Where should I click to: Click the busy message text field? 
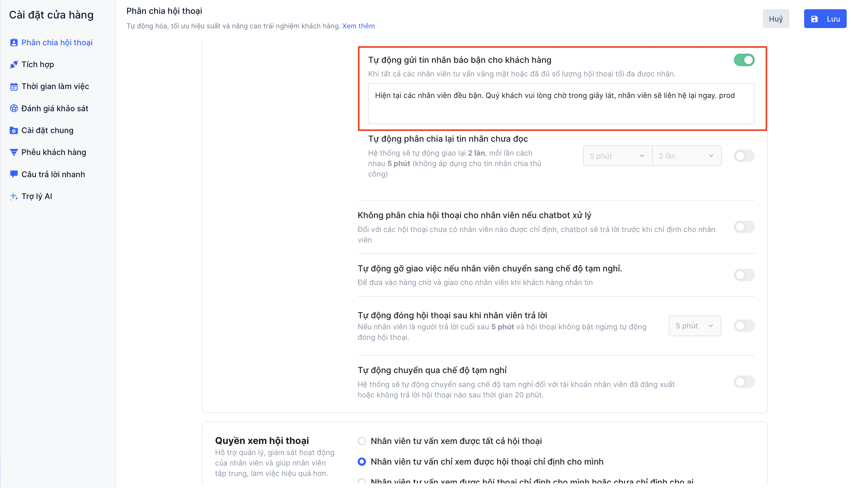coord(561,104)
